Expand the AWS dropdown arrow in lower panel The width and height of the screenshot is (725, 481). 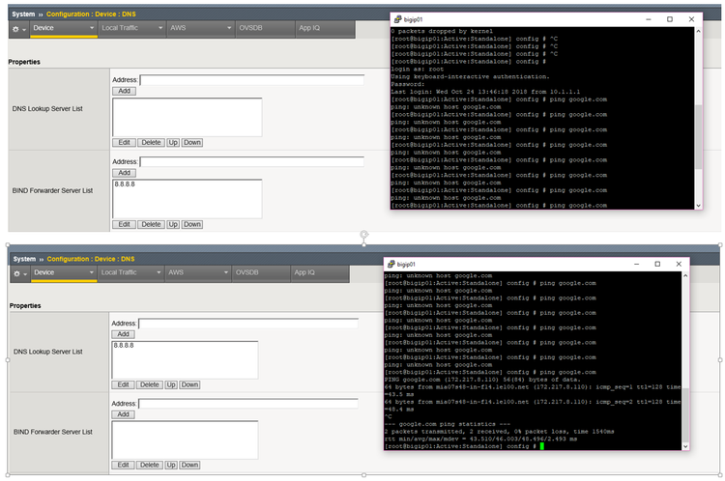[x=227, y=273]
